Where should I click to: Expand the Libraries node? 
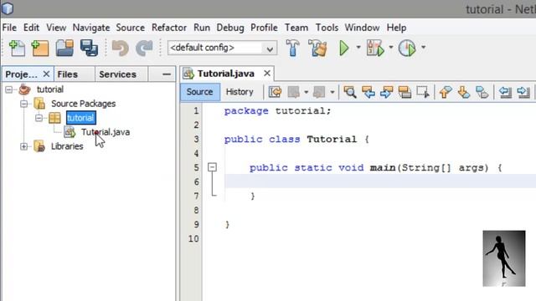click(x=24, y=146)
